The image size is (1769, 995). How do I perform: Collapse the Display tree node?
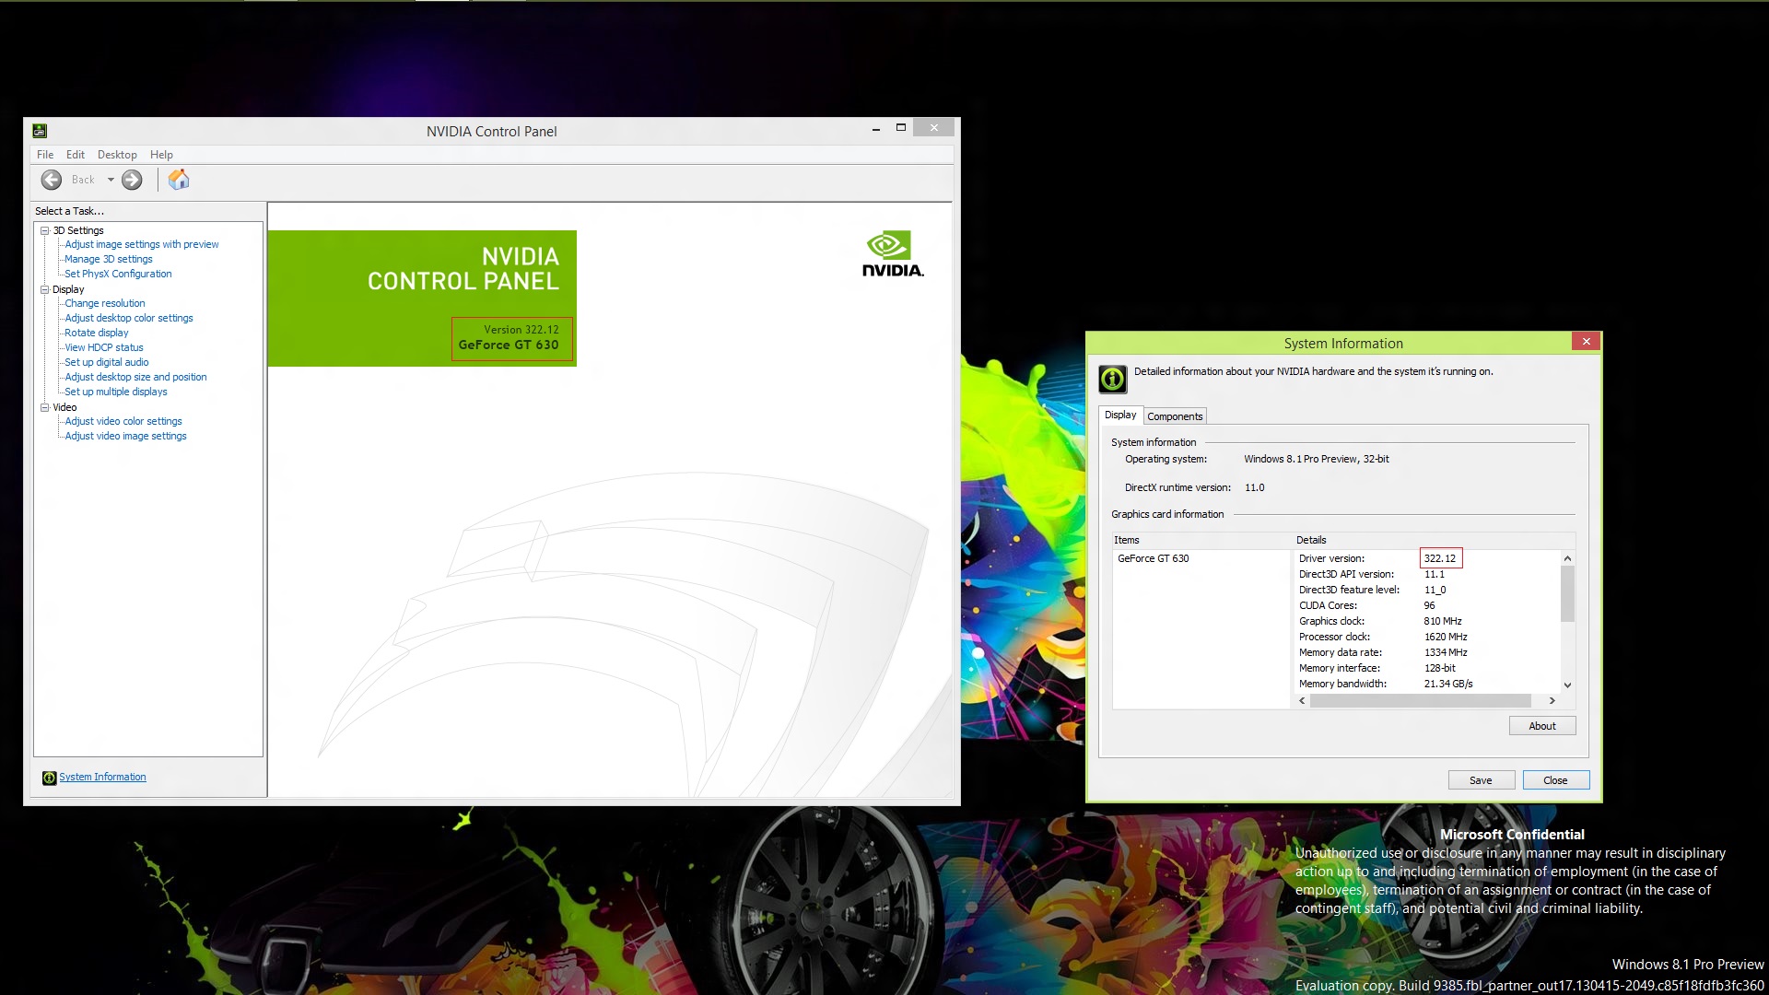pos(44,289)
